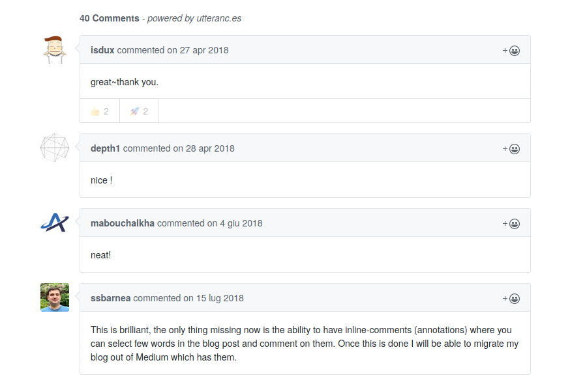Click rocket reaction with count 2
The height and width of the screenshot is (382, 570).
click(139, 111)
